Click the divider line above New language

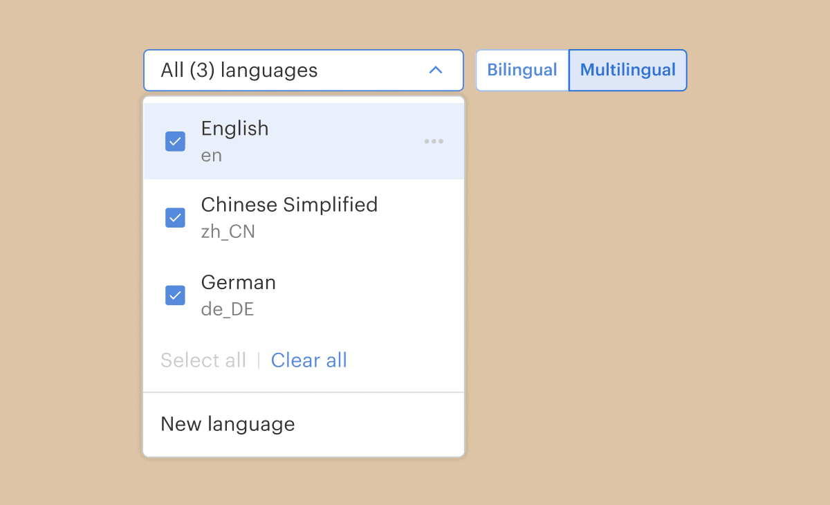[304, 392]
